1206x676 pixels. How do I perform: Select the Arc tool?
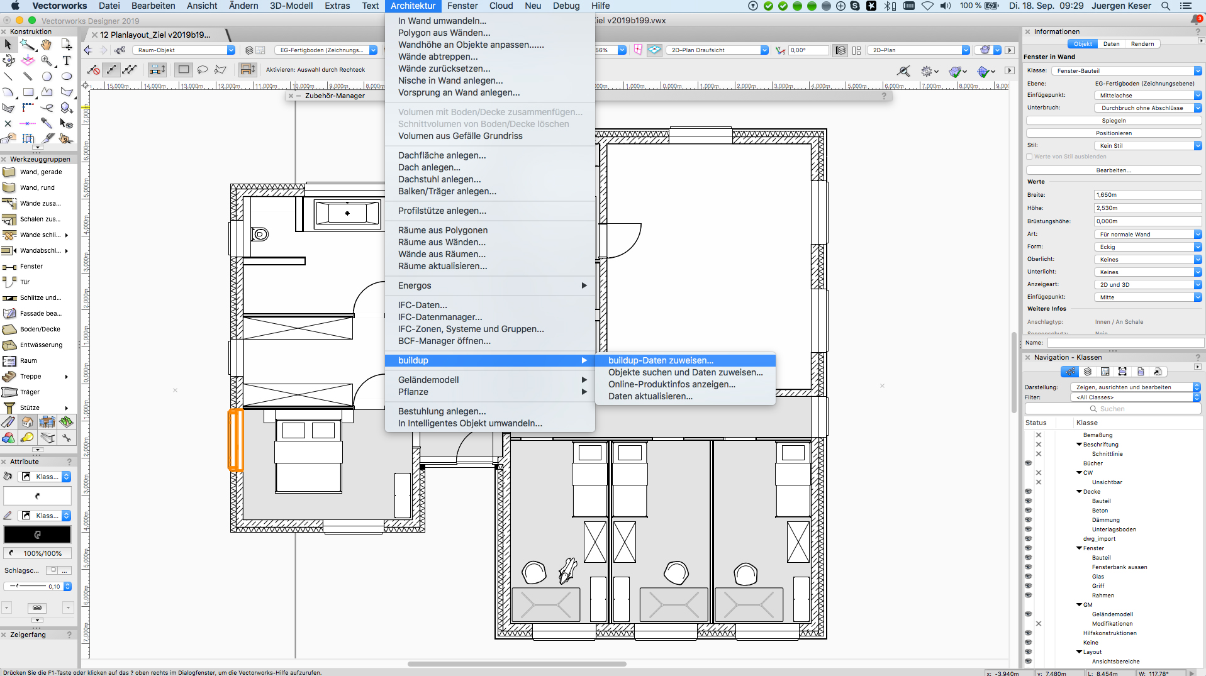(8, 92)
